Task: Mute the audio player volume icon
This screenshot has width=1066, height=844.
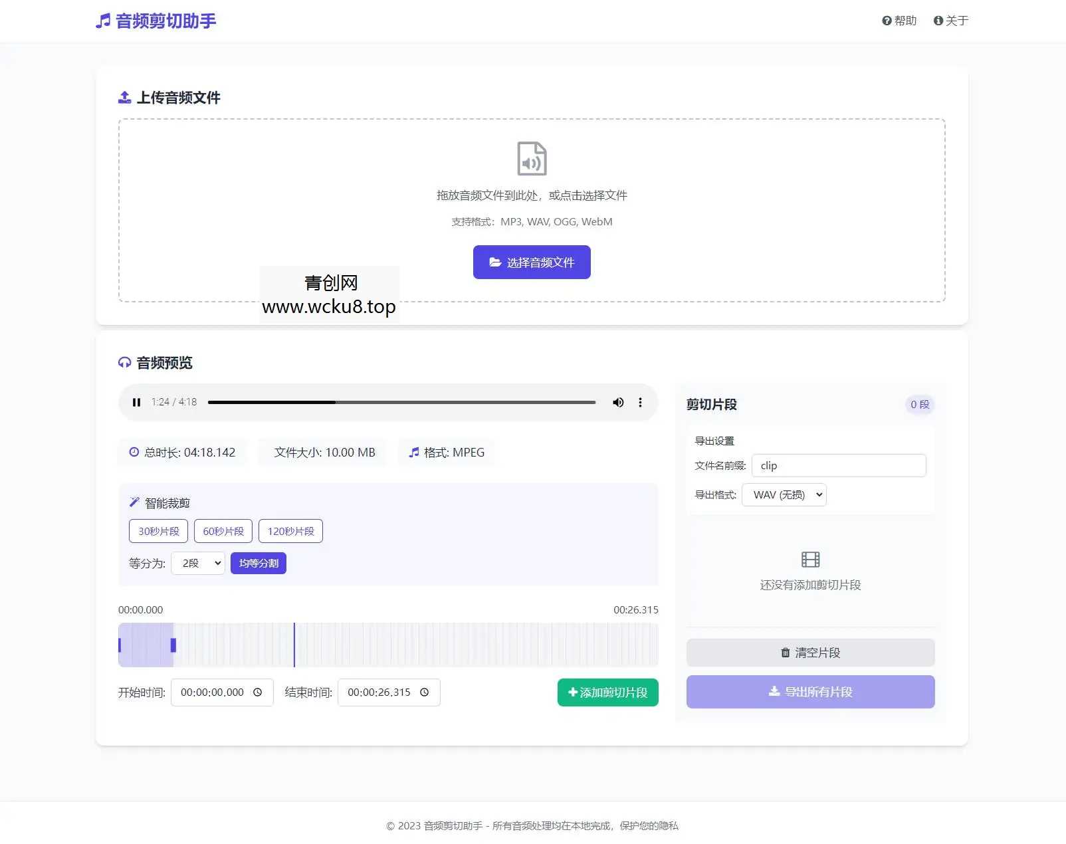Action: [617, 402]
